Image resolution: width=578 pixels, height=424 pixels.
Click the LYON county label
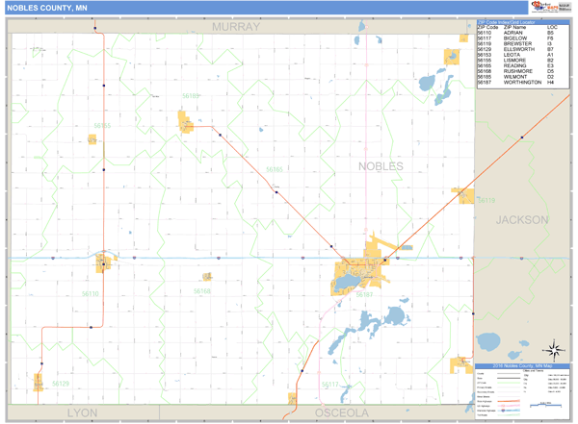(83, 412)
